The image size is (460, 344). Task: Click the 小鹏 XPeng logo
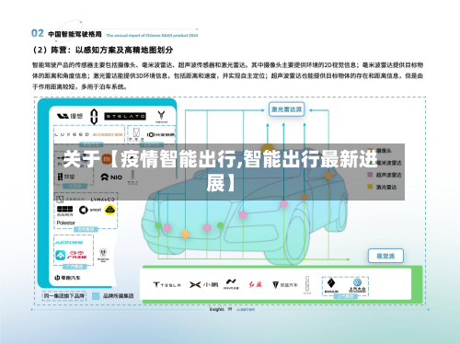click(x=203, y=285)
